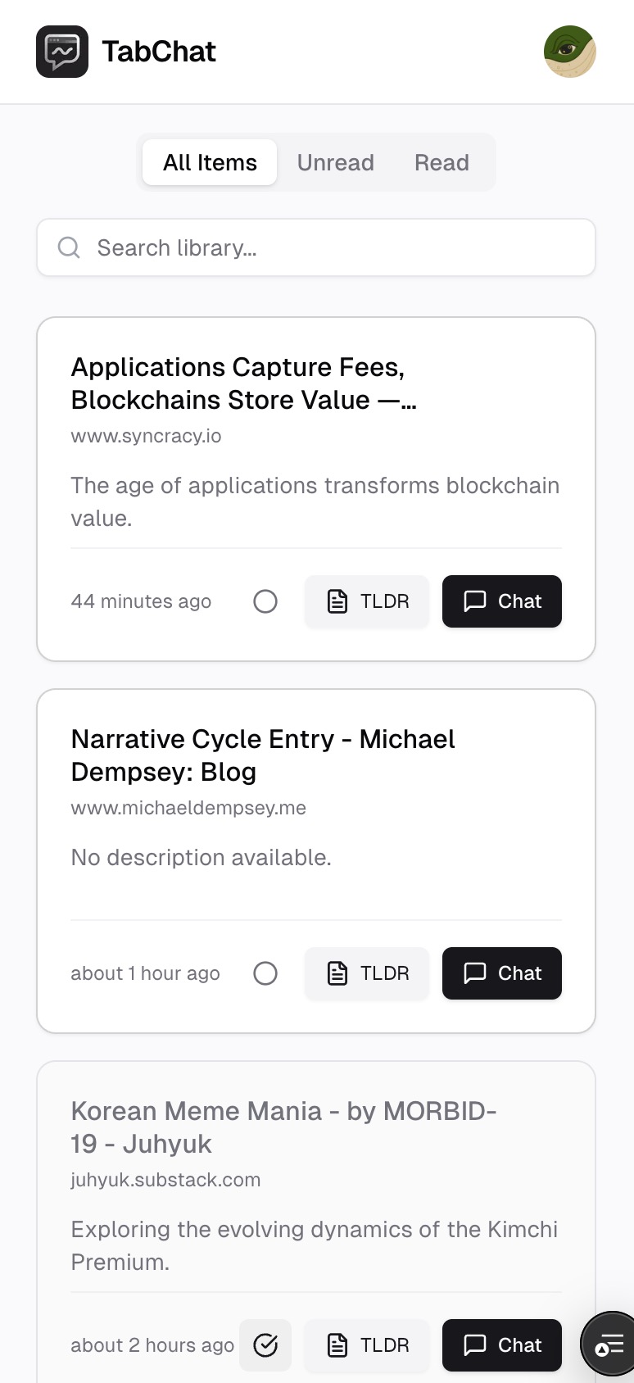
Task: Switch to the All Items tab
Action: click(x=210, y=162)
